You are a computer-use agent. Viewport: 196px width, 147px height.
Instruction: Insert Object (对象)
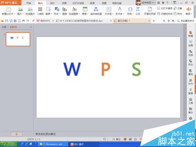coord(178,8)
